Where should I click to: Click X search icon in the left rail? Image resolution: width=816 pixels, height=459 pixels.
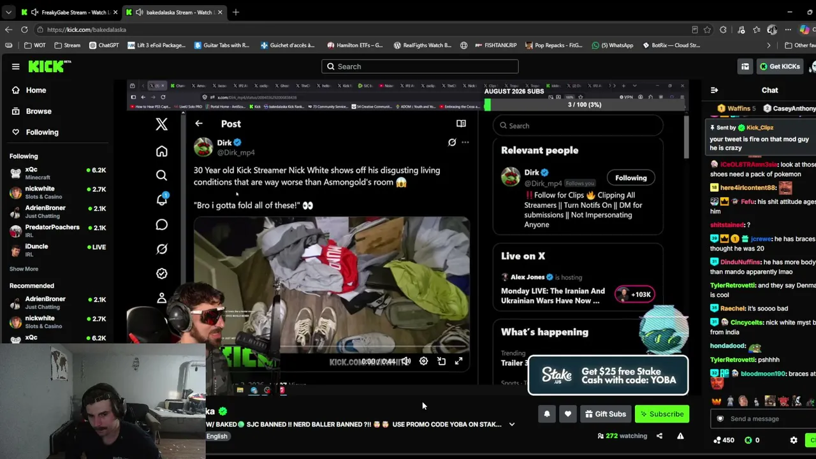click(161, 175)
